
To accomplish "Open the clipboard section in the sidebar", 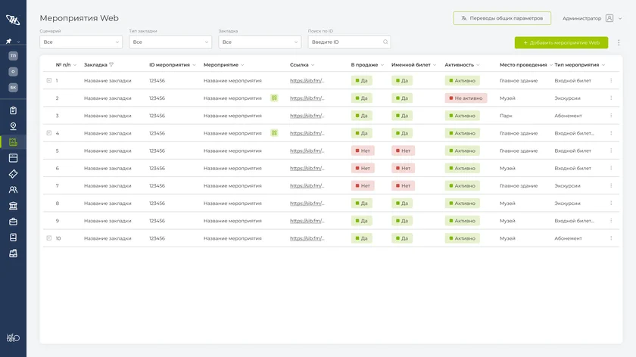I will [13, 110].
